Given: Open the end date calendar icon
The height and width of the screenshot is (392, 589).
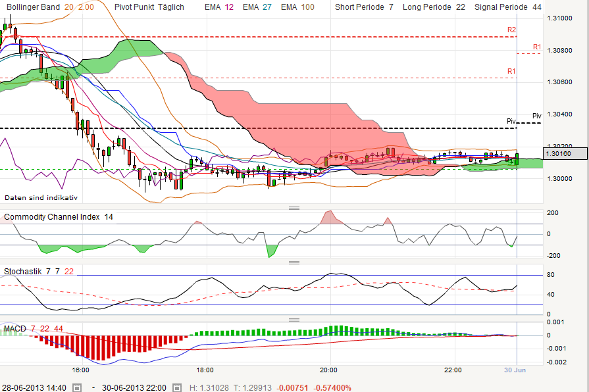Looking at the screenshot, I should [x=177, y=387].
